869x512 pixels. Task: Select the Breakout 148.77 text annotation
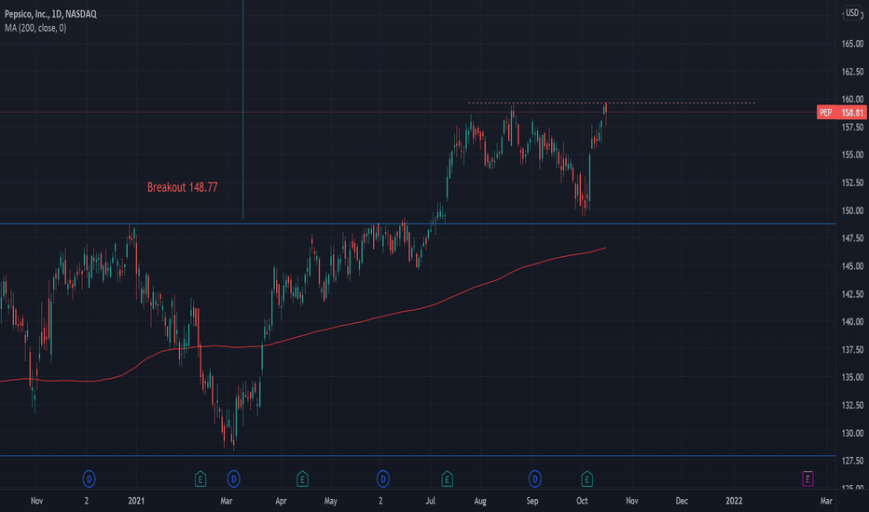tap(183, 187)
